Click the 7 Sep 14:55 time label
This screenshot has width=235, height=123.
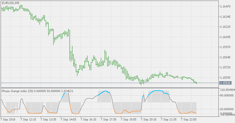[x=69, y=120]
